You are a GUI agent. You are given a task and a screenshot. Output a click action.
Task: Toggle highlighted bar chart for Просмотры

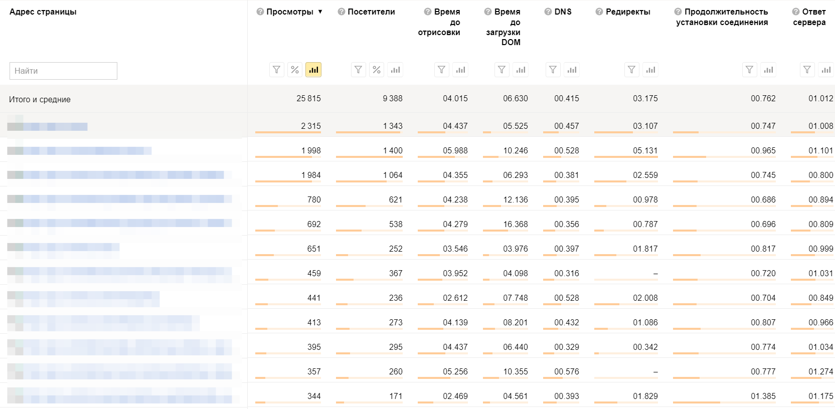tap(313, 70)
